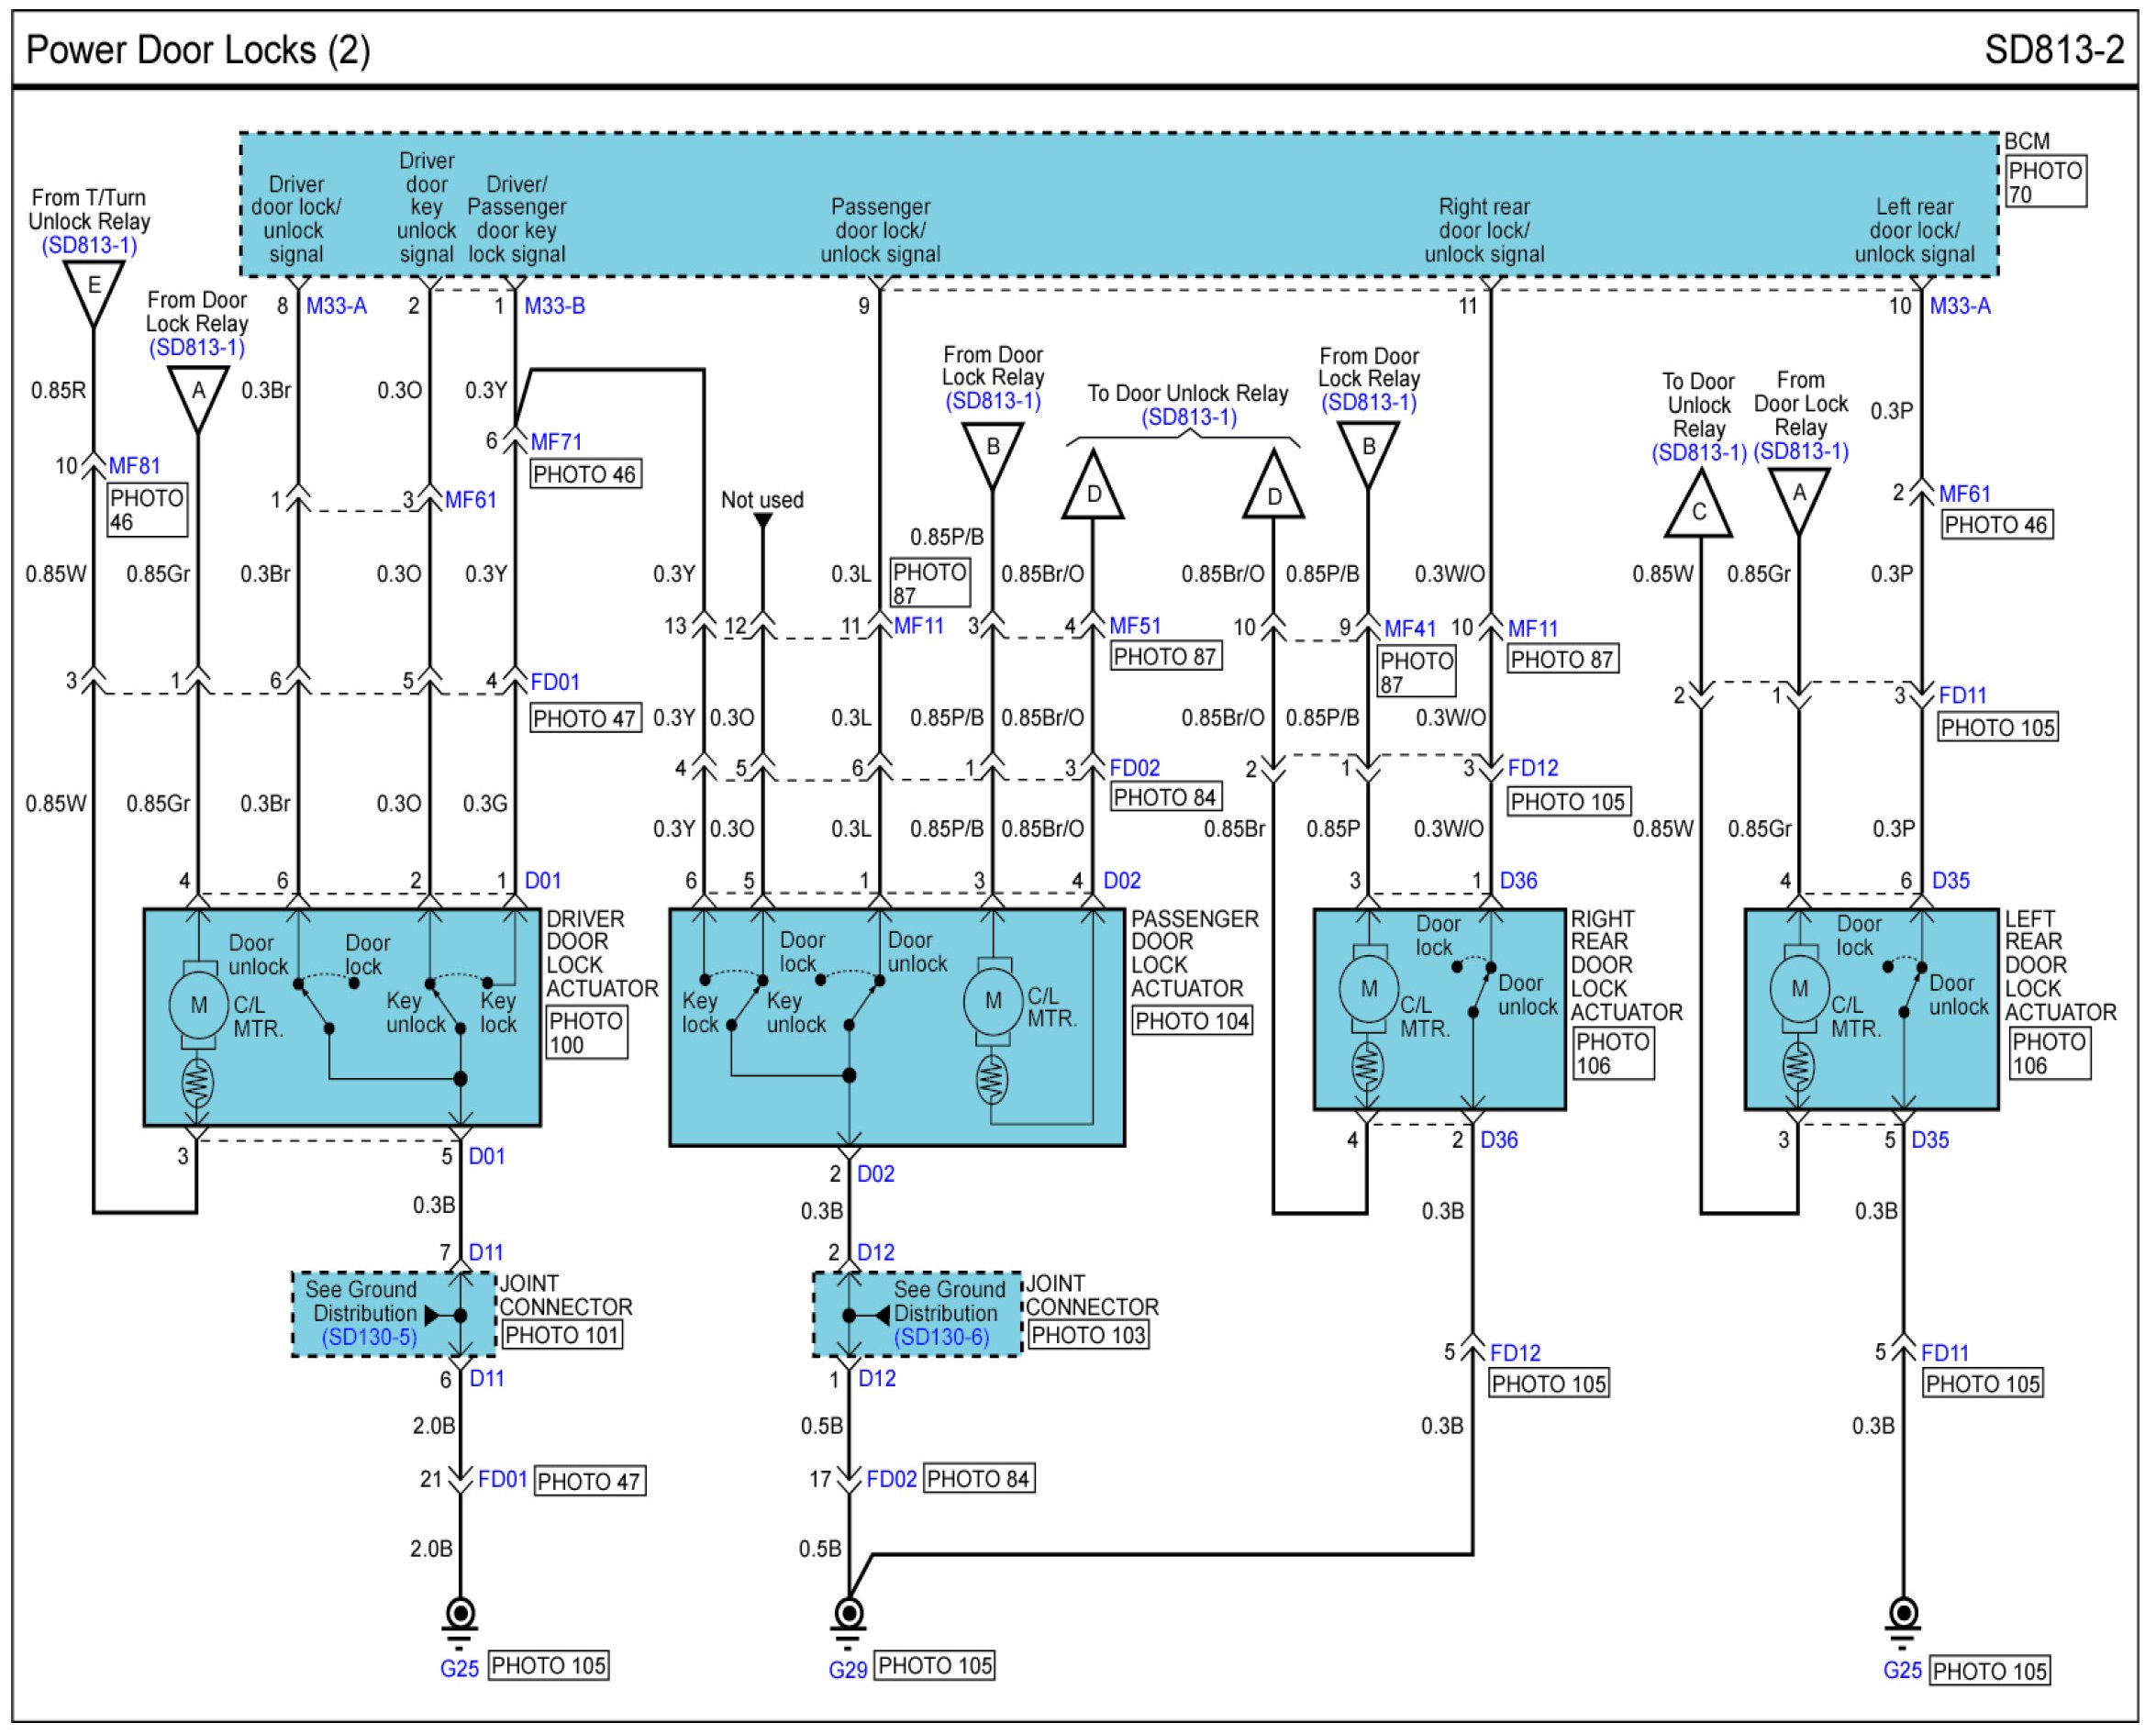The width and height of the screenshot is (2156, 1734).
Task: Open the SD130-5 ground distribution link
Action: [x=369, y=1337]
